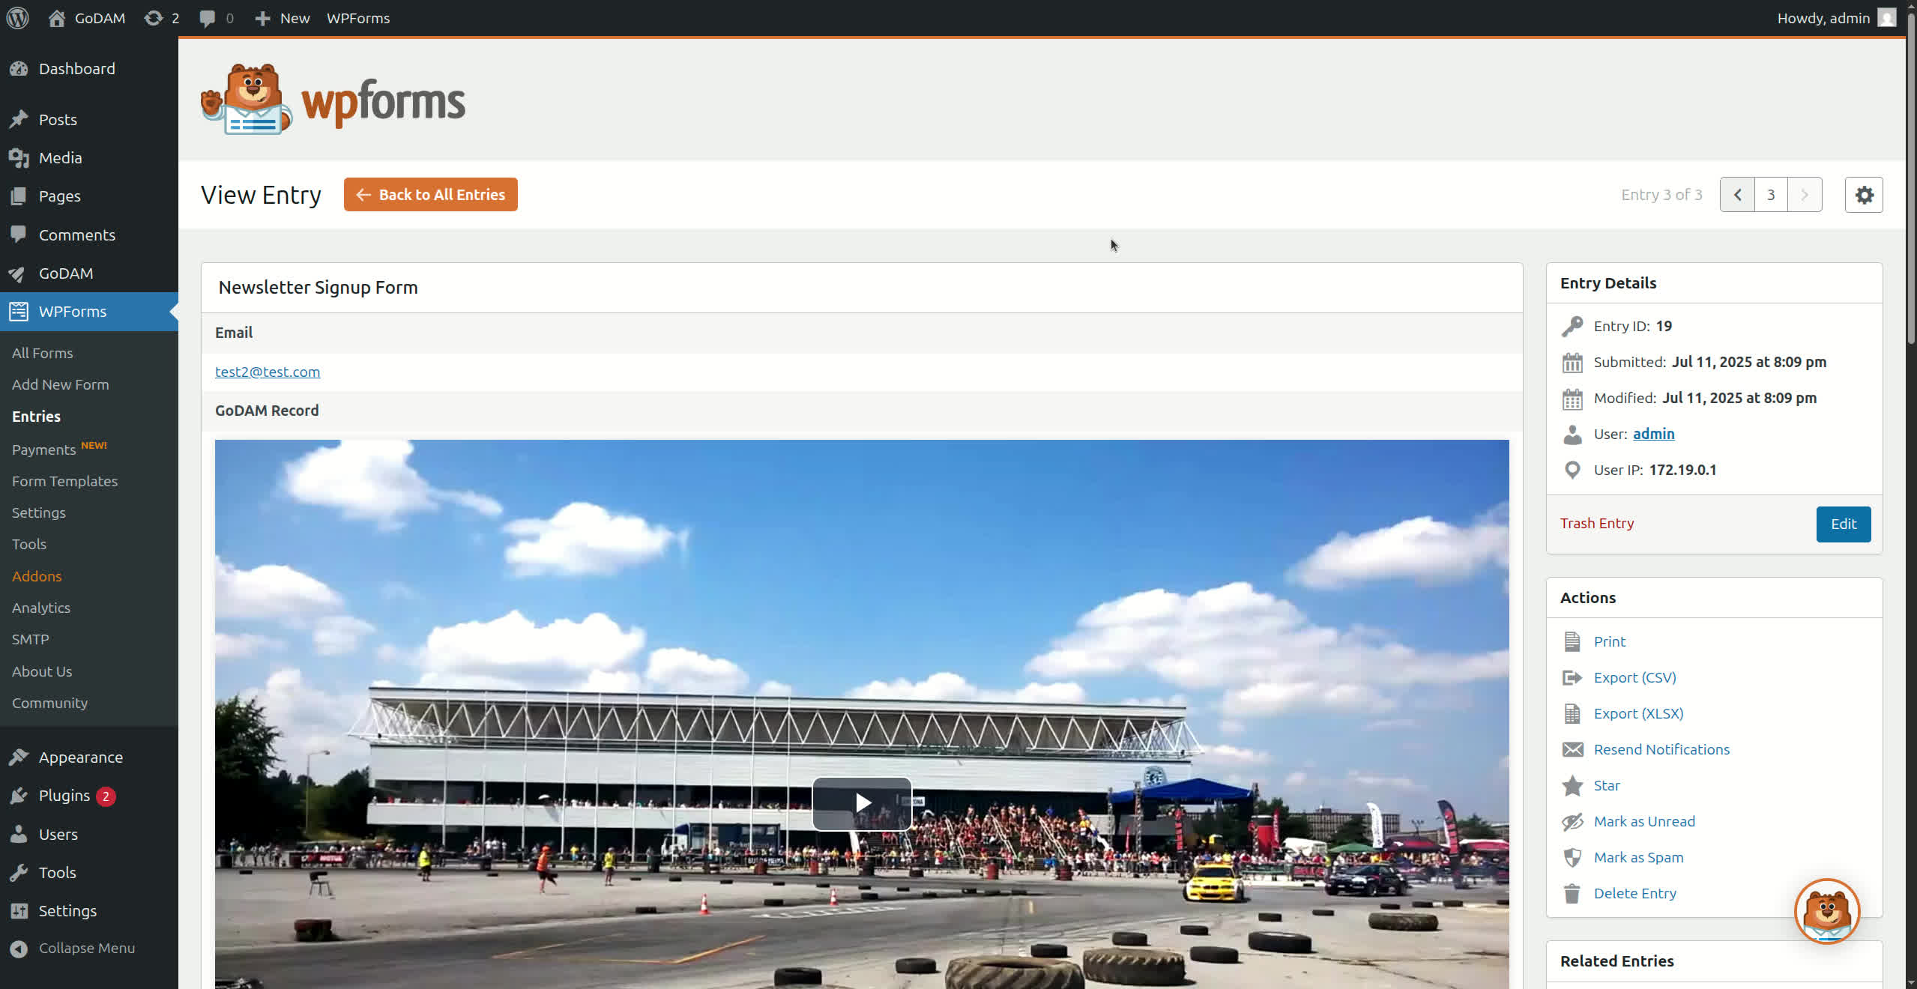Click the Print action icon
The height and width of the screenshot is (989, 1917).
(1572, 641)
